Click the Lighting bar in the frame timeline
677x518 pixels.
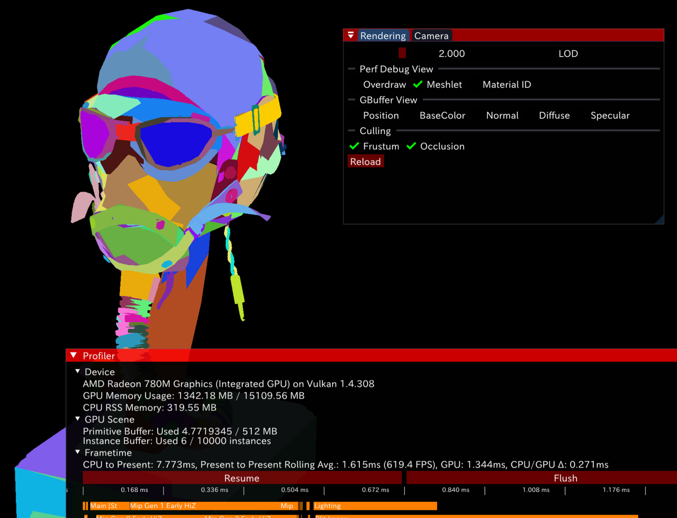(x=375, y=506)
